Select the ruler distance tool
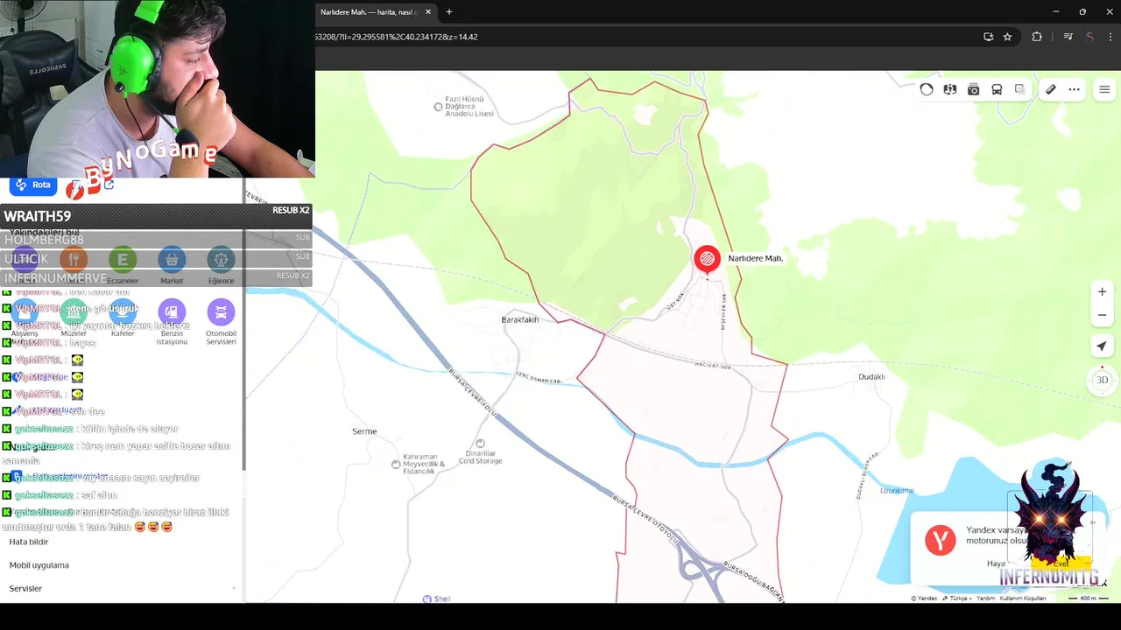This screenshot has width=1121, height=630. click(1051, 89)
